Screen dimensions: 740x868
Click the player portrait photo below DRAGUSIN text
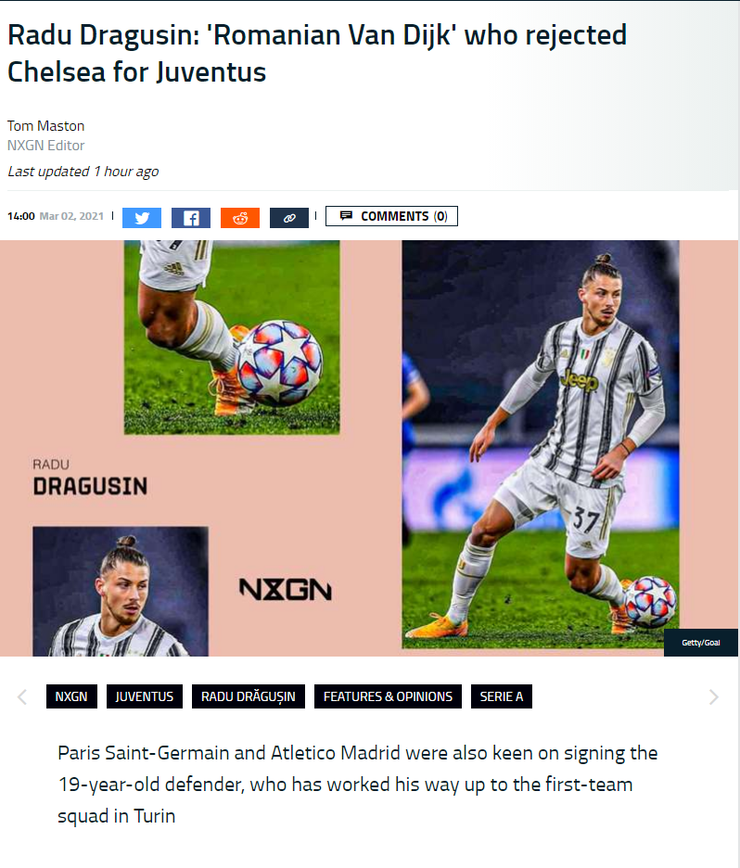click(x=121, y=592)
